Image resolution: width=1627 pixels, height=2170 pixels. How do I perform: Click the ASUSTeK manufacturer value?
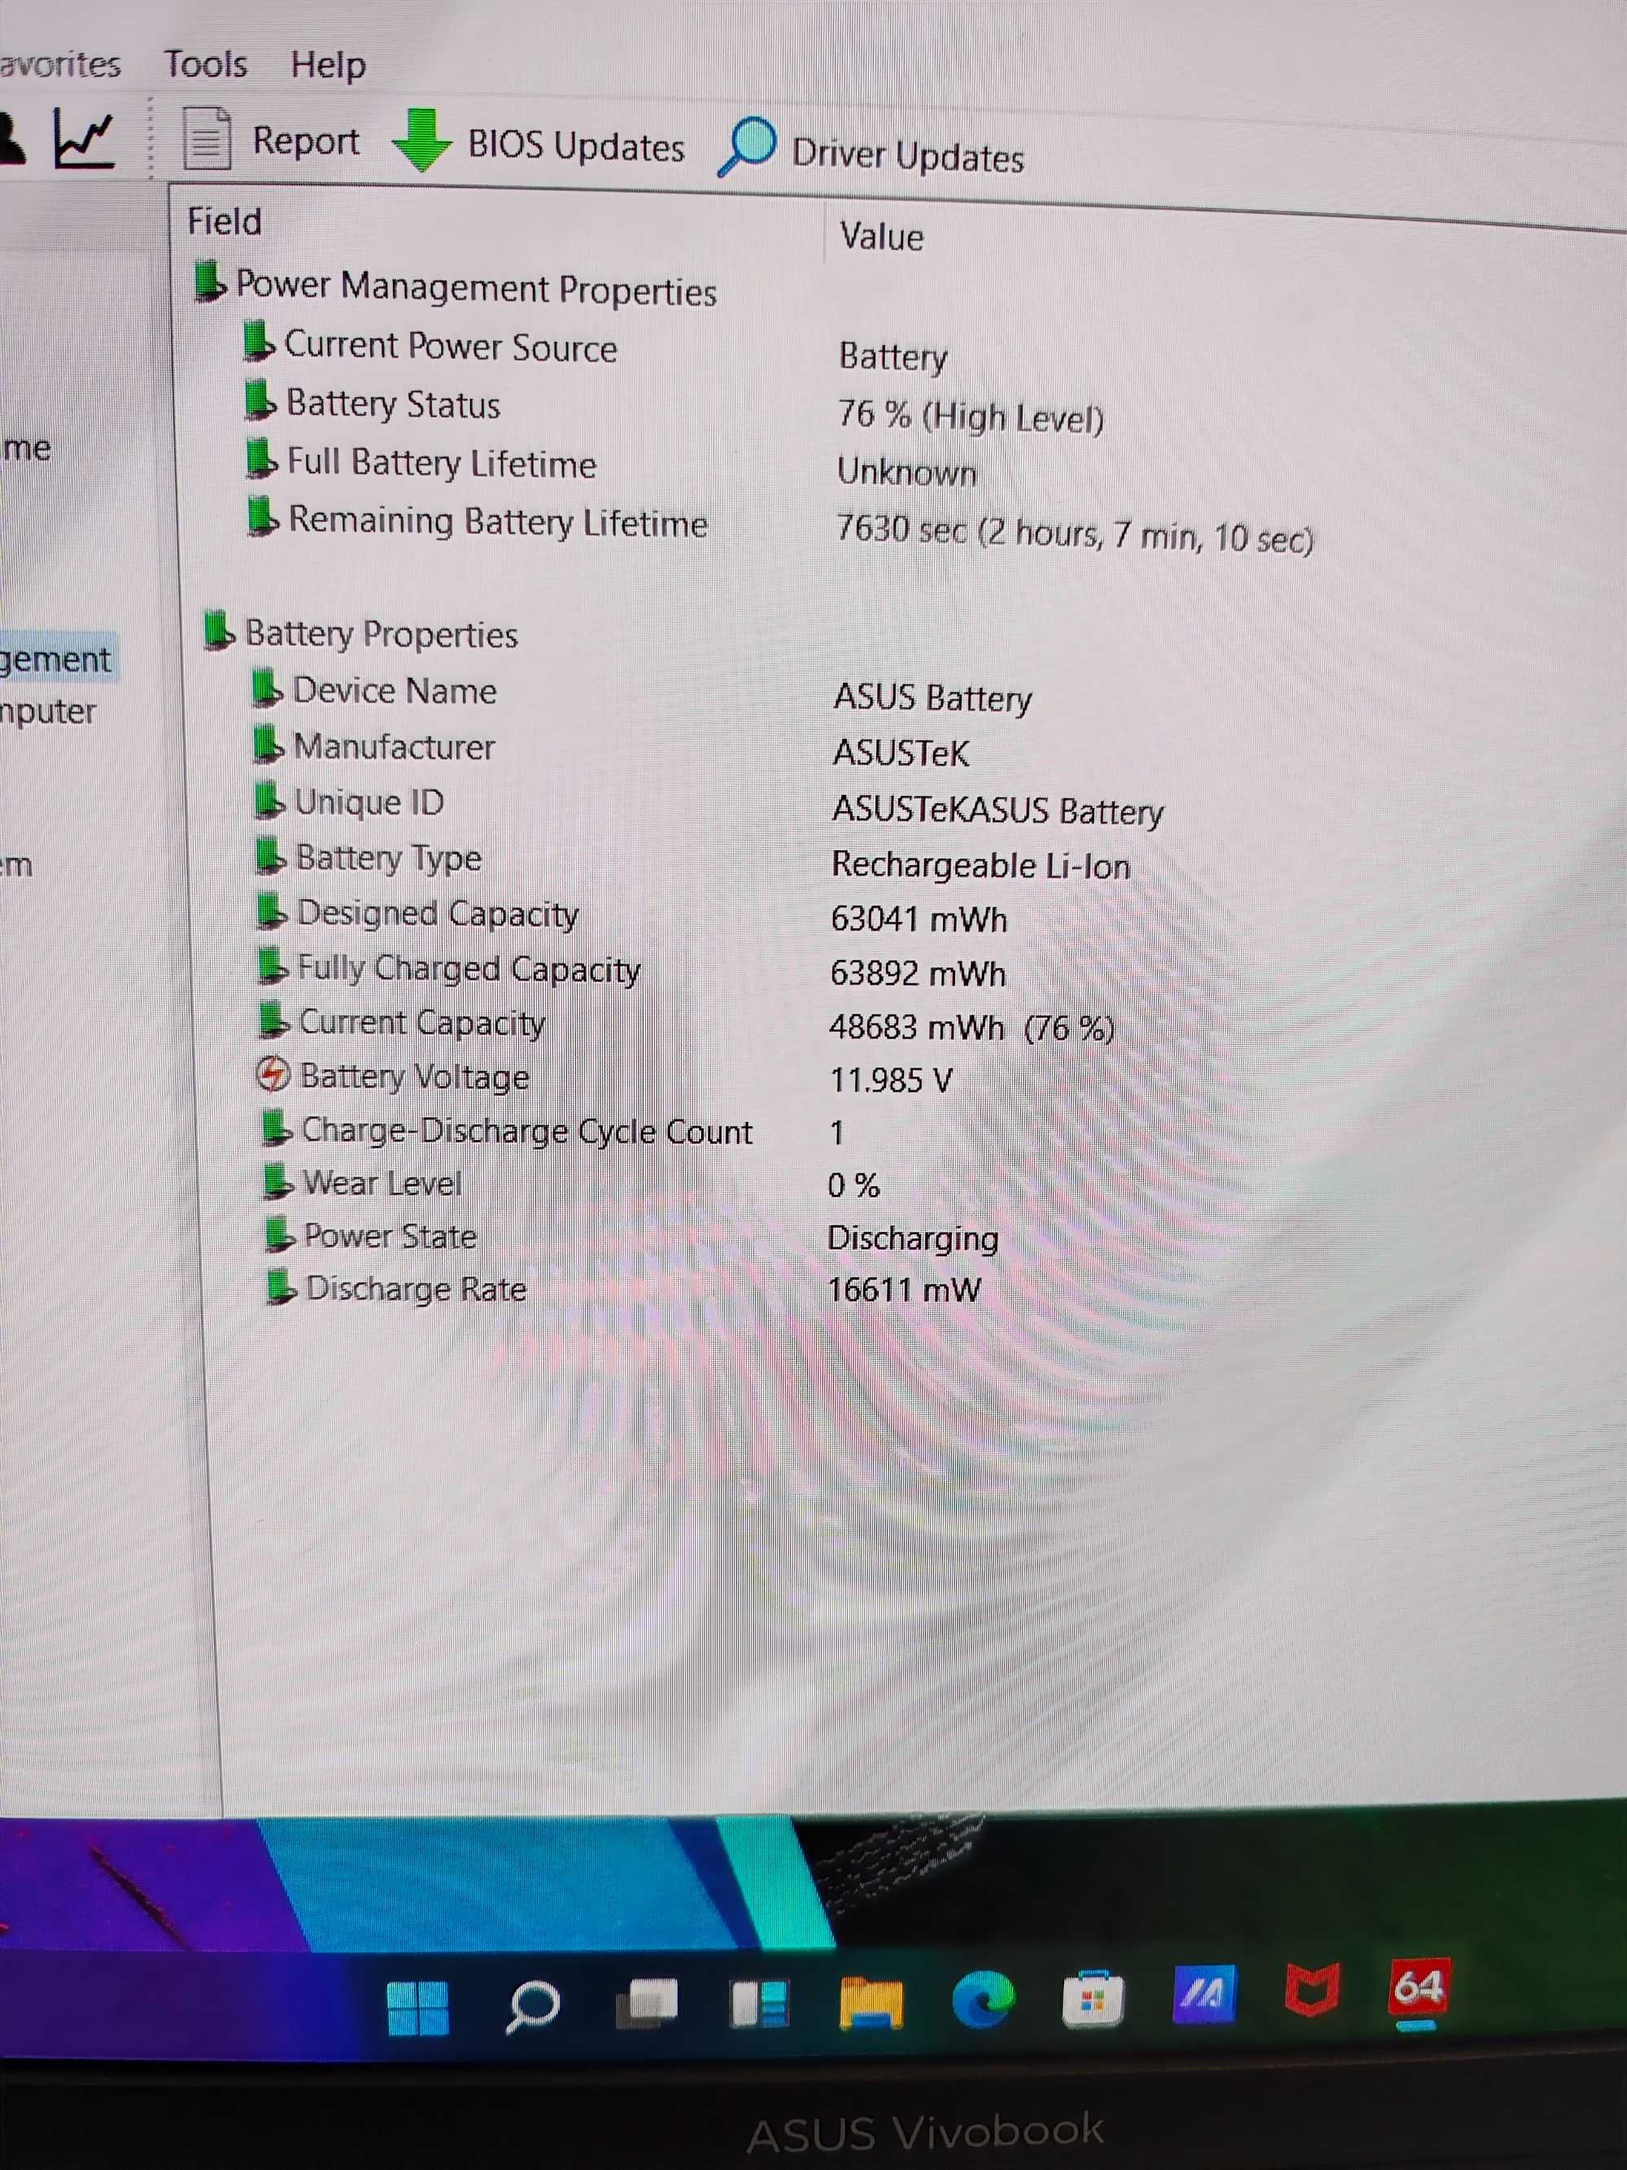[901, 753]
